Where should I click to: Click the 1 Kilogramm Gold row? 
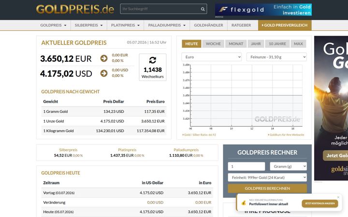click(x=103, y=131)
